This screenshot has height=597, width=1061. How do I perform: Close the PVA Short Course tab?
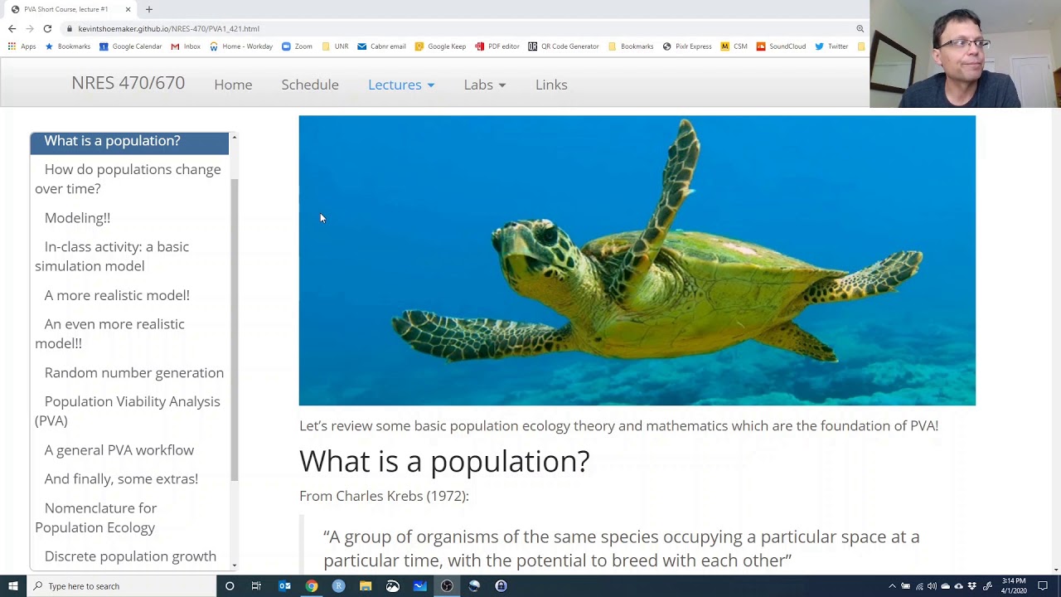128,9
